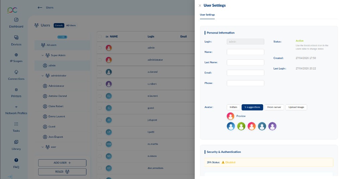Go back with the Users arrow
This screenshot has width=343, height=179.
click(x=40, y=7)
